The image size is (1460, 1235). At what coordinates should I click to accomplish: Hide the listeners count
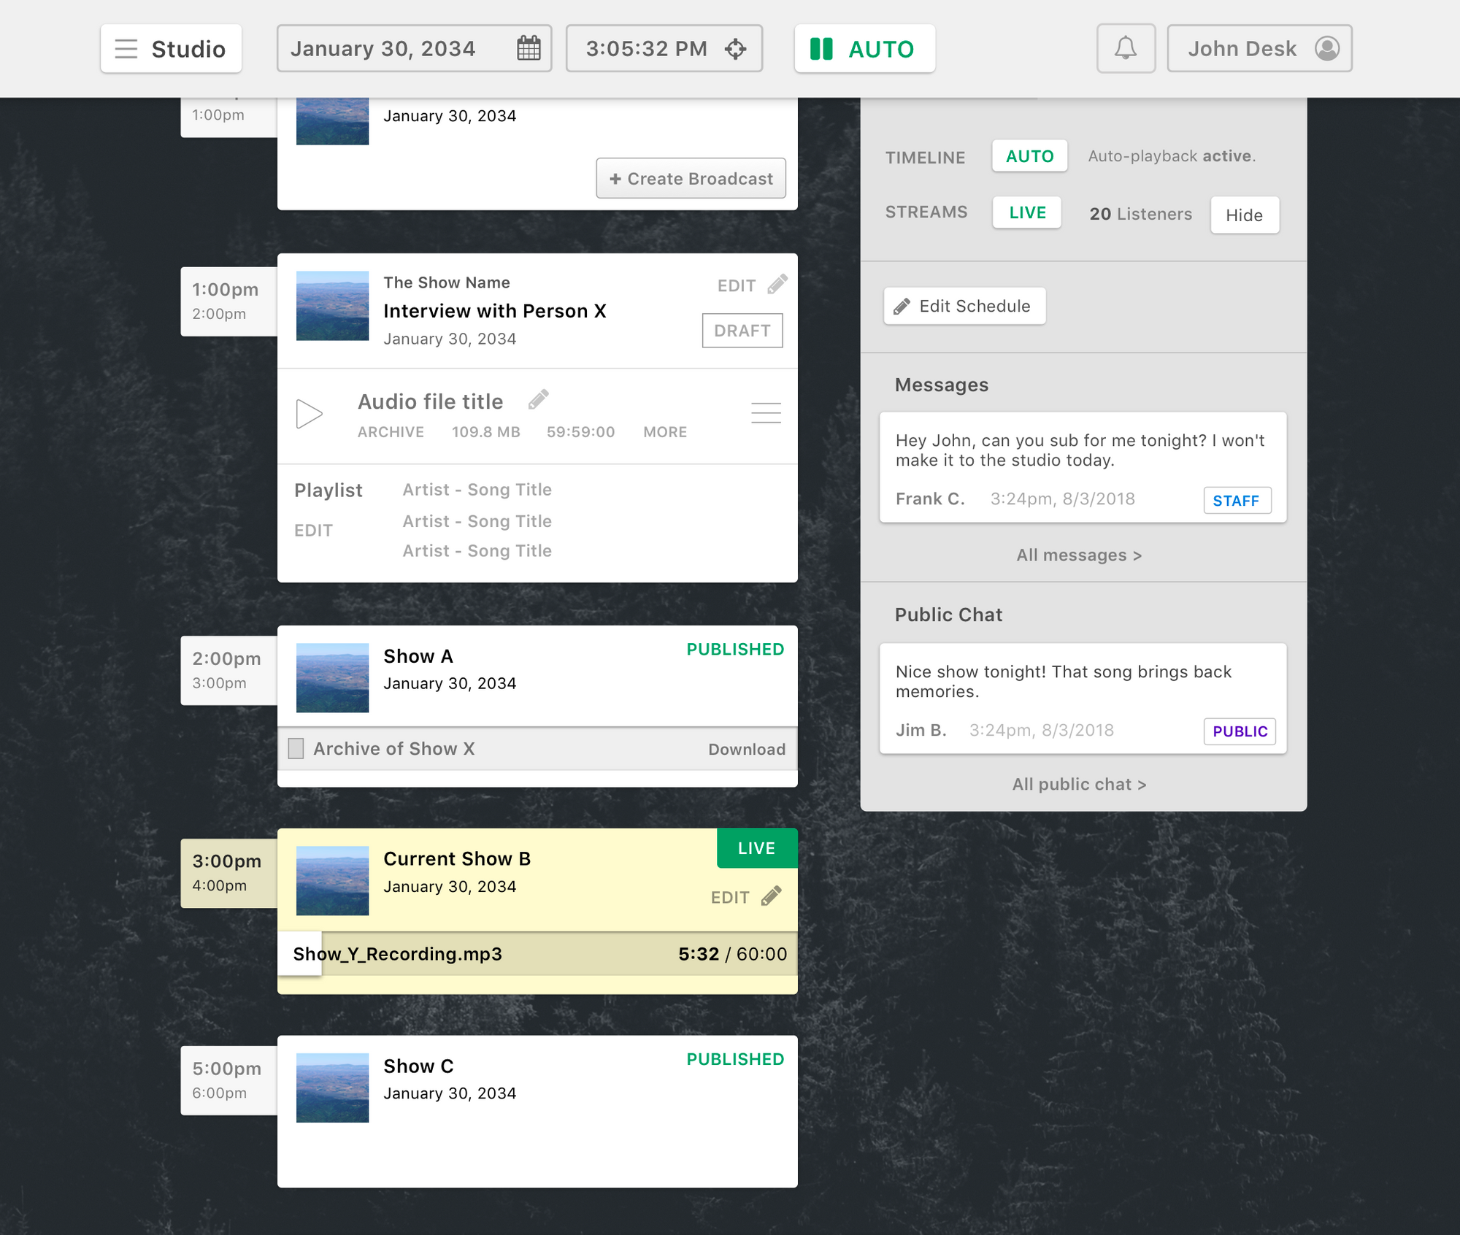click(x=1245, y=215)
